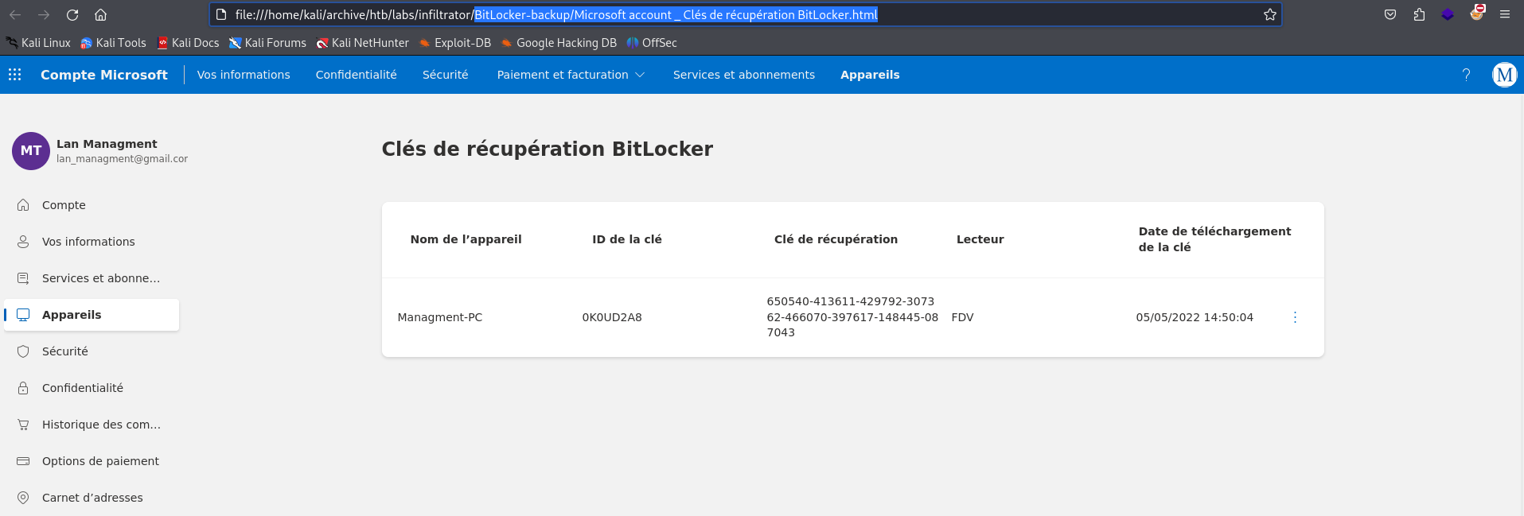1524x516 pixels.
Task: Select Appareils in top navigation
Action: (x=870, y=75)
